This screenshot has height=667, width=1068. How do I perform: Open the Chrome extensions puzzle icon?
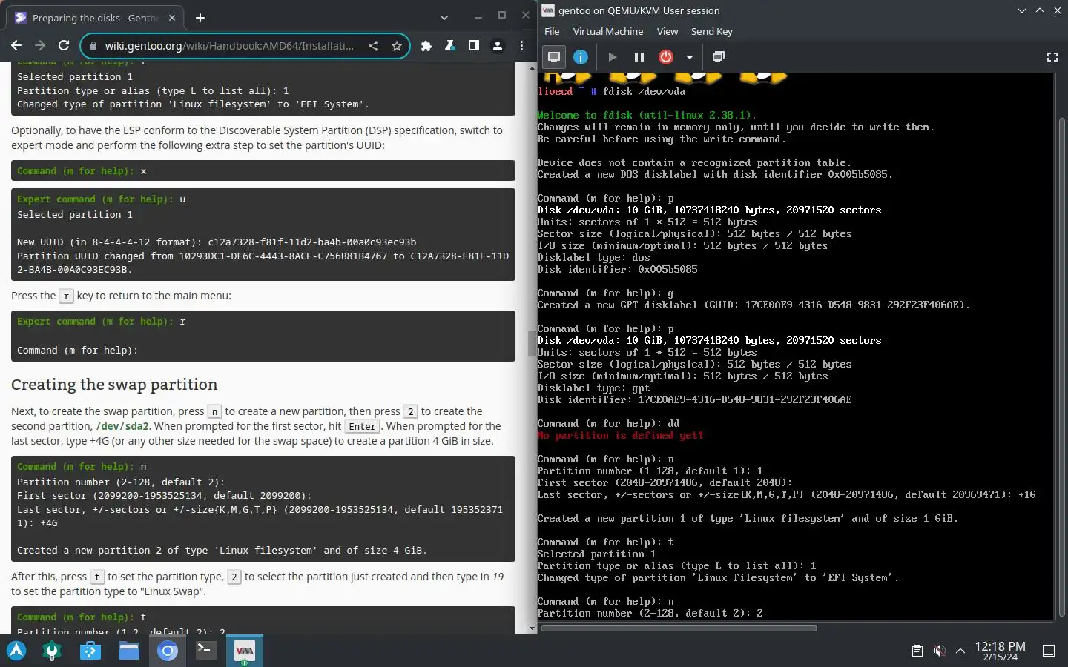coord(426,46)
